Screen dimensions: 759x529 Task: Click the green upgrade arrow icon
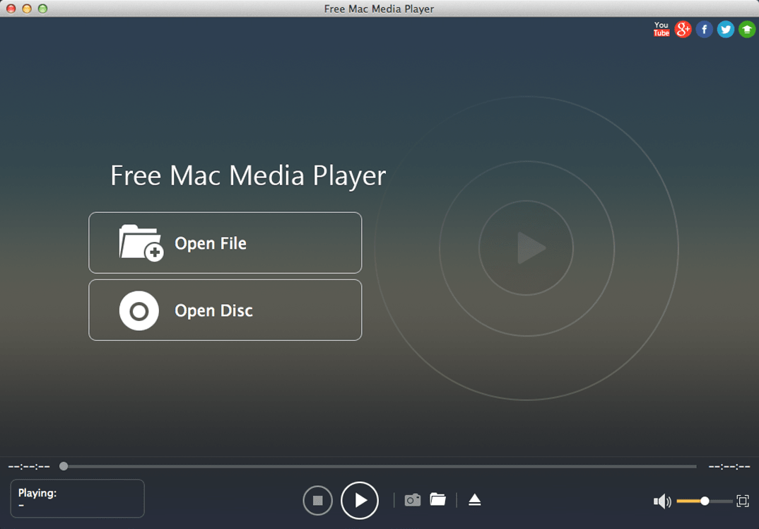(x=747, y=29)
